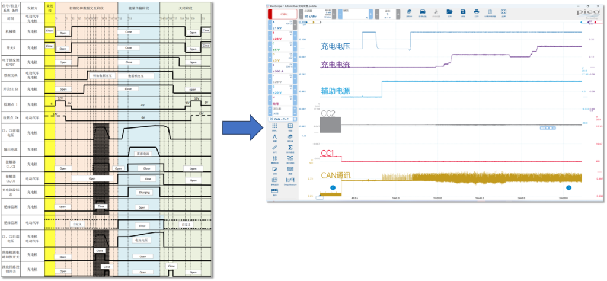Click the red stopped capture button

[283, 14]
